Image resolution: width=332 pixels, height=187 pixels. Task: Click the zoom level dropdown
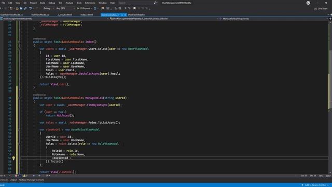click(x=5, y=176)
